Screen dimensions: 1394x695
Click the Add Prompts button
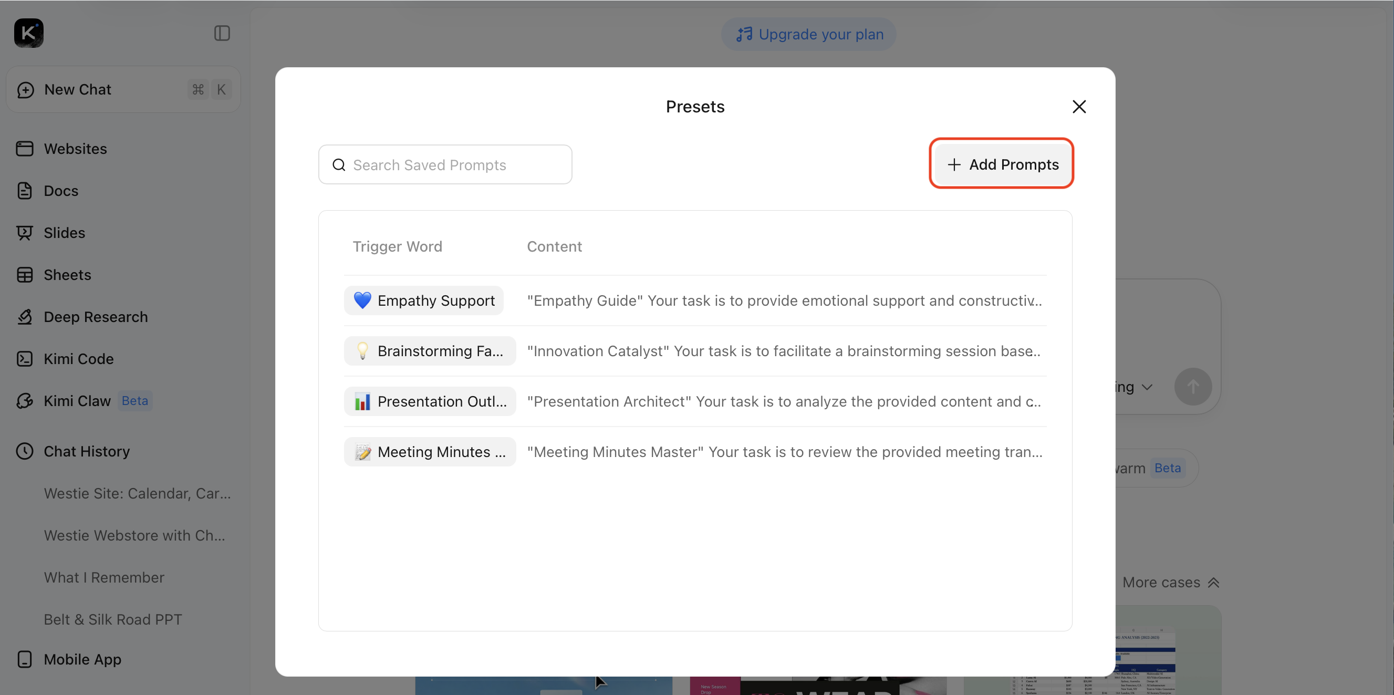pos(1002,164)
